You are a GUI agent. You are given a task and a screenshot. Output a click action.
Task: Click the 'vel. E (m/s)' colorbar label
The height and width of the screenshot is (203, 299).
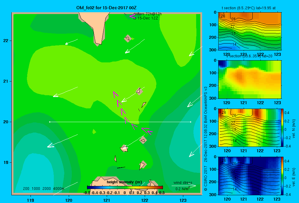pyautogui.click(x=294, y=177)
